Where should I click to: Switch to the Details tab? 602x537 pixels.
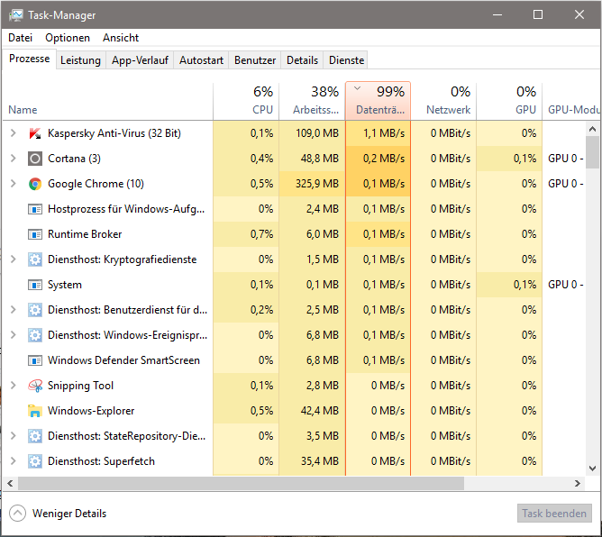pos(302,60)
